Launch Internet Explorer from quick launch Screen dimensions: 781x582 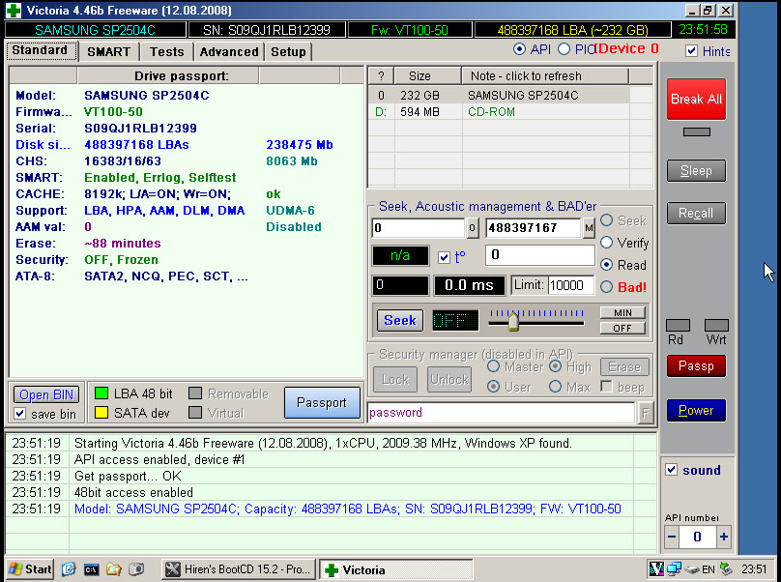pyautogui.click(x=69, y=569)
